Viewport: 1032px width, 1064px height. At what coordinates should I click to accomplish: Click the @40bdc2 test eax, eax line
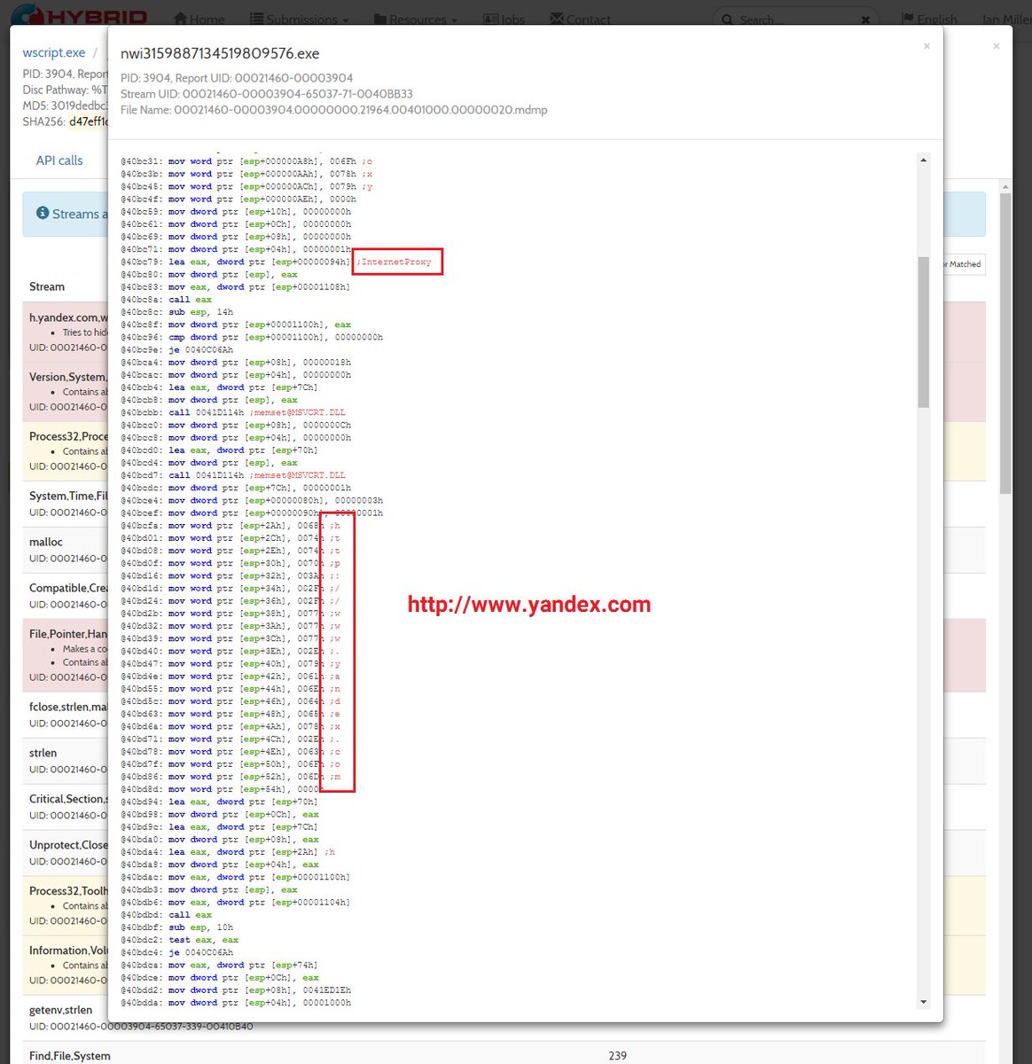coord(180,940)
